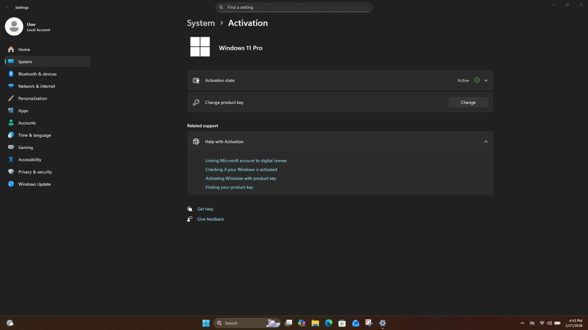
Task: Navigate to Privacy & security
Action: [x=48, y=172]
